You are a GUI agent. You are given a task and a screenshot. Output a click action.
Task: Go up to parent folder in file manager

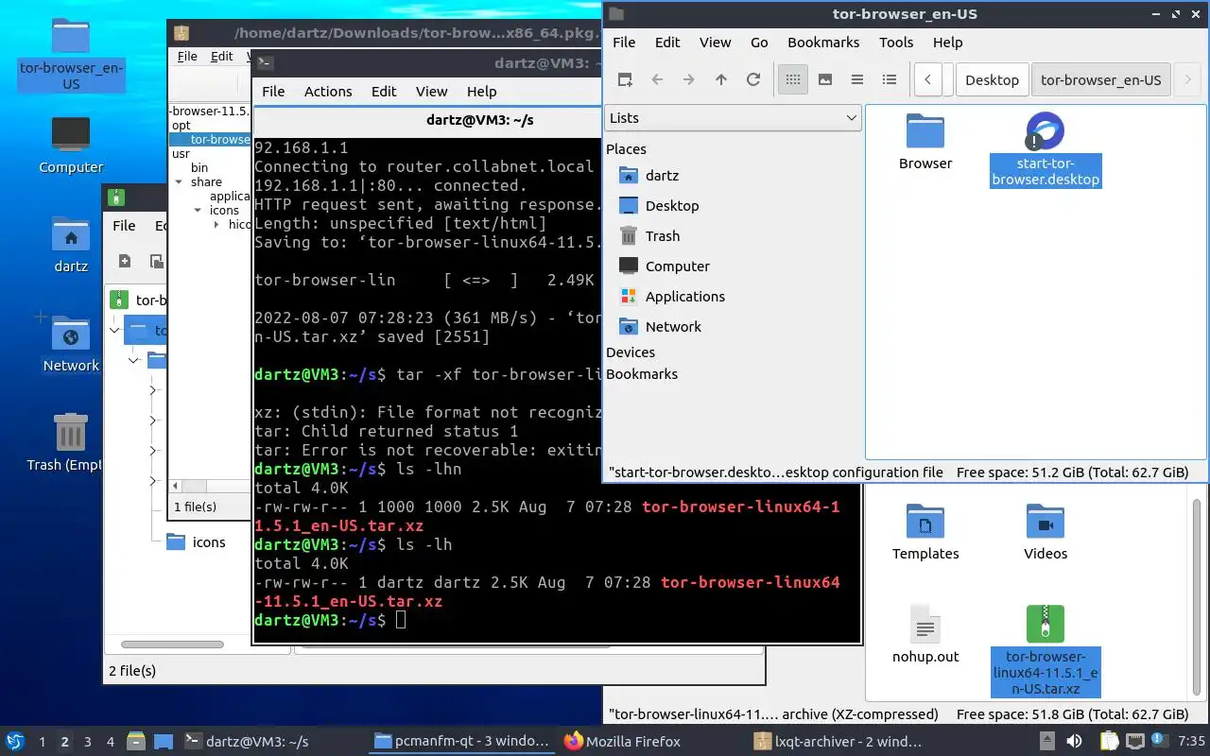721,79
